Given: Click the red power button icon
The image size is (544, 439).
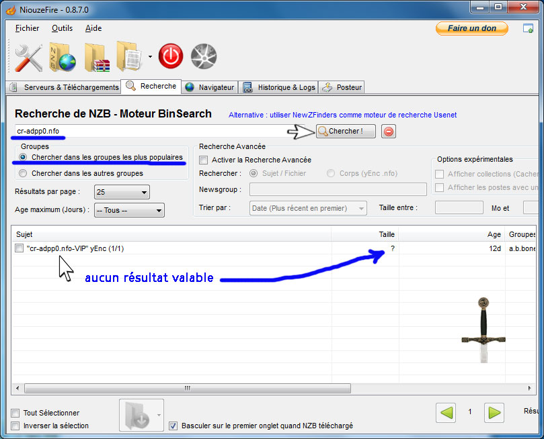Looking at the screenshot, I should click(171, 56).
